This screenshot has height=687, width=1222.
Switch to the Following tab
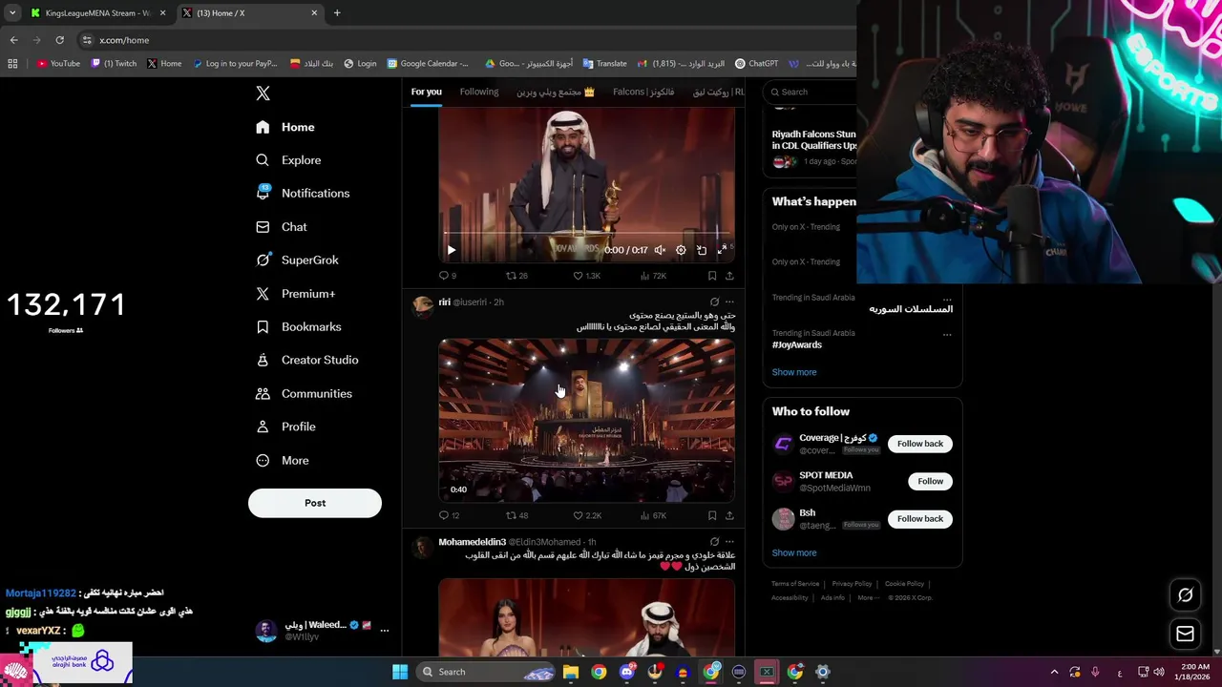tap(479, 92)
